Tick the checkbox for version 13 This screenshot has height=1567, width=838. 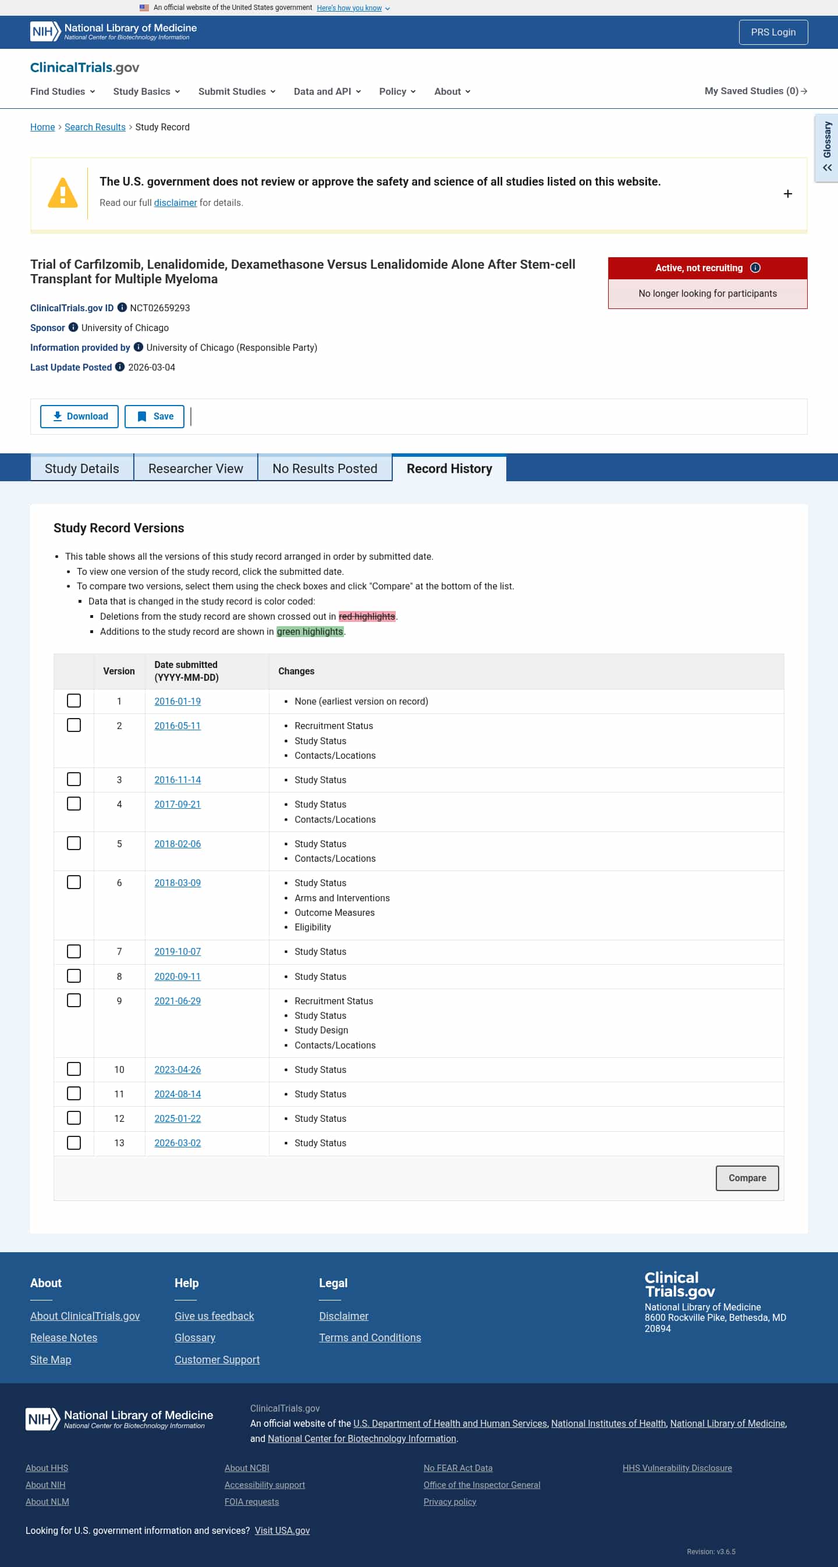(x=74, y=1142)
